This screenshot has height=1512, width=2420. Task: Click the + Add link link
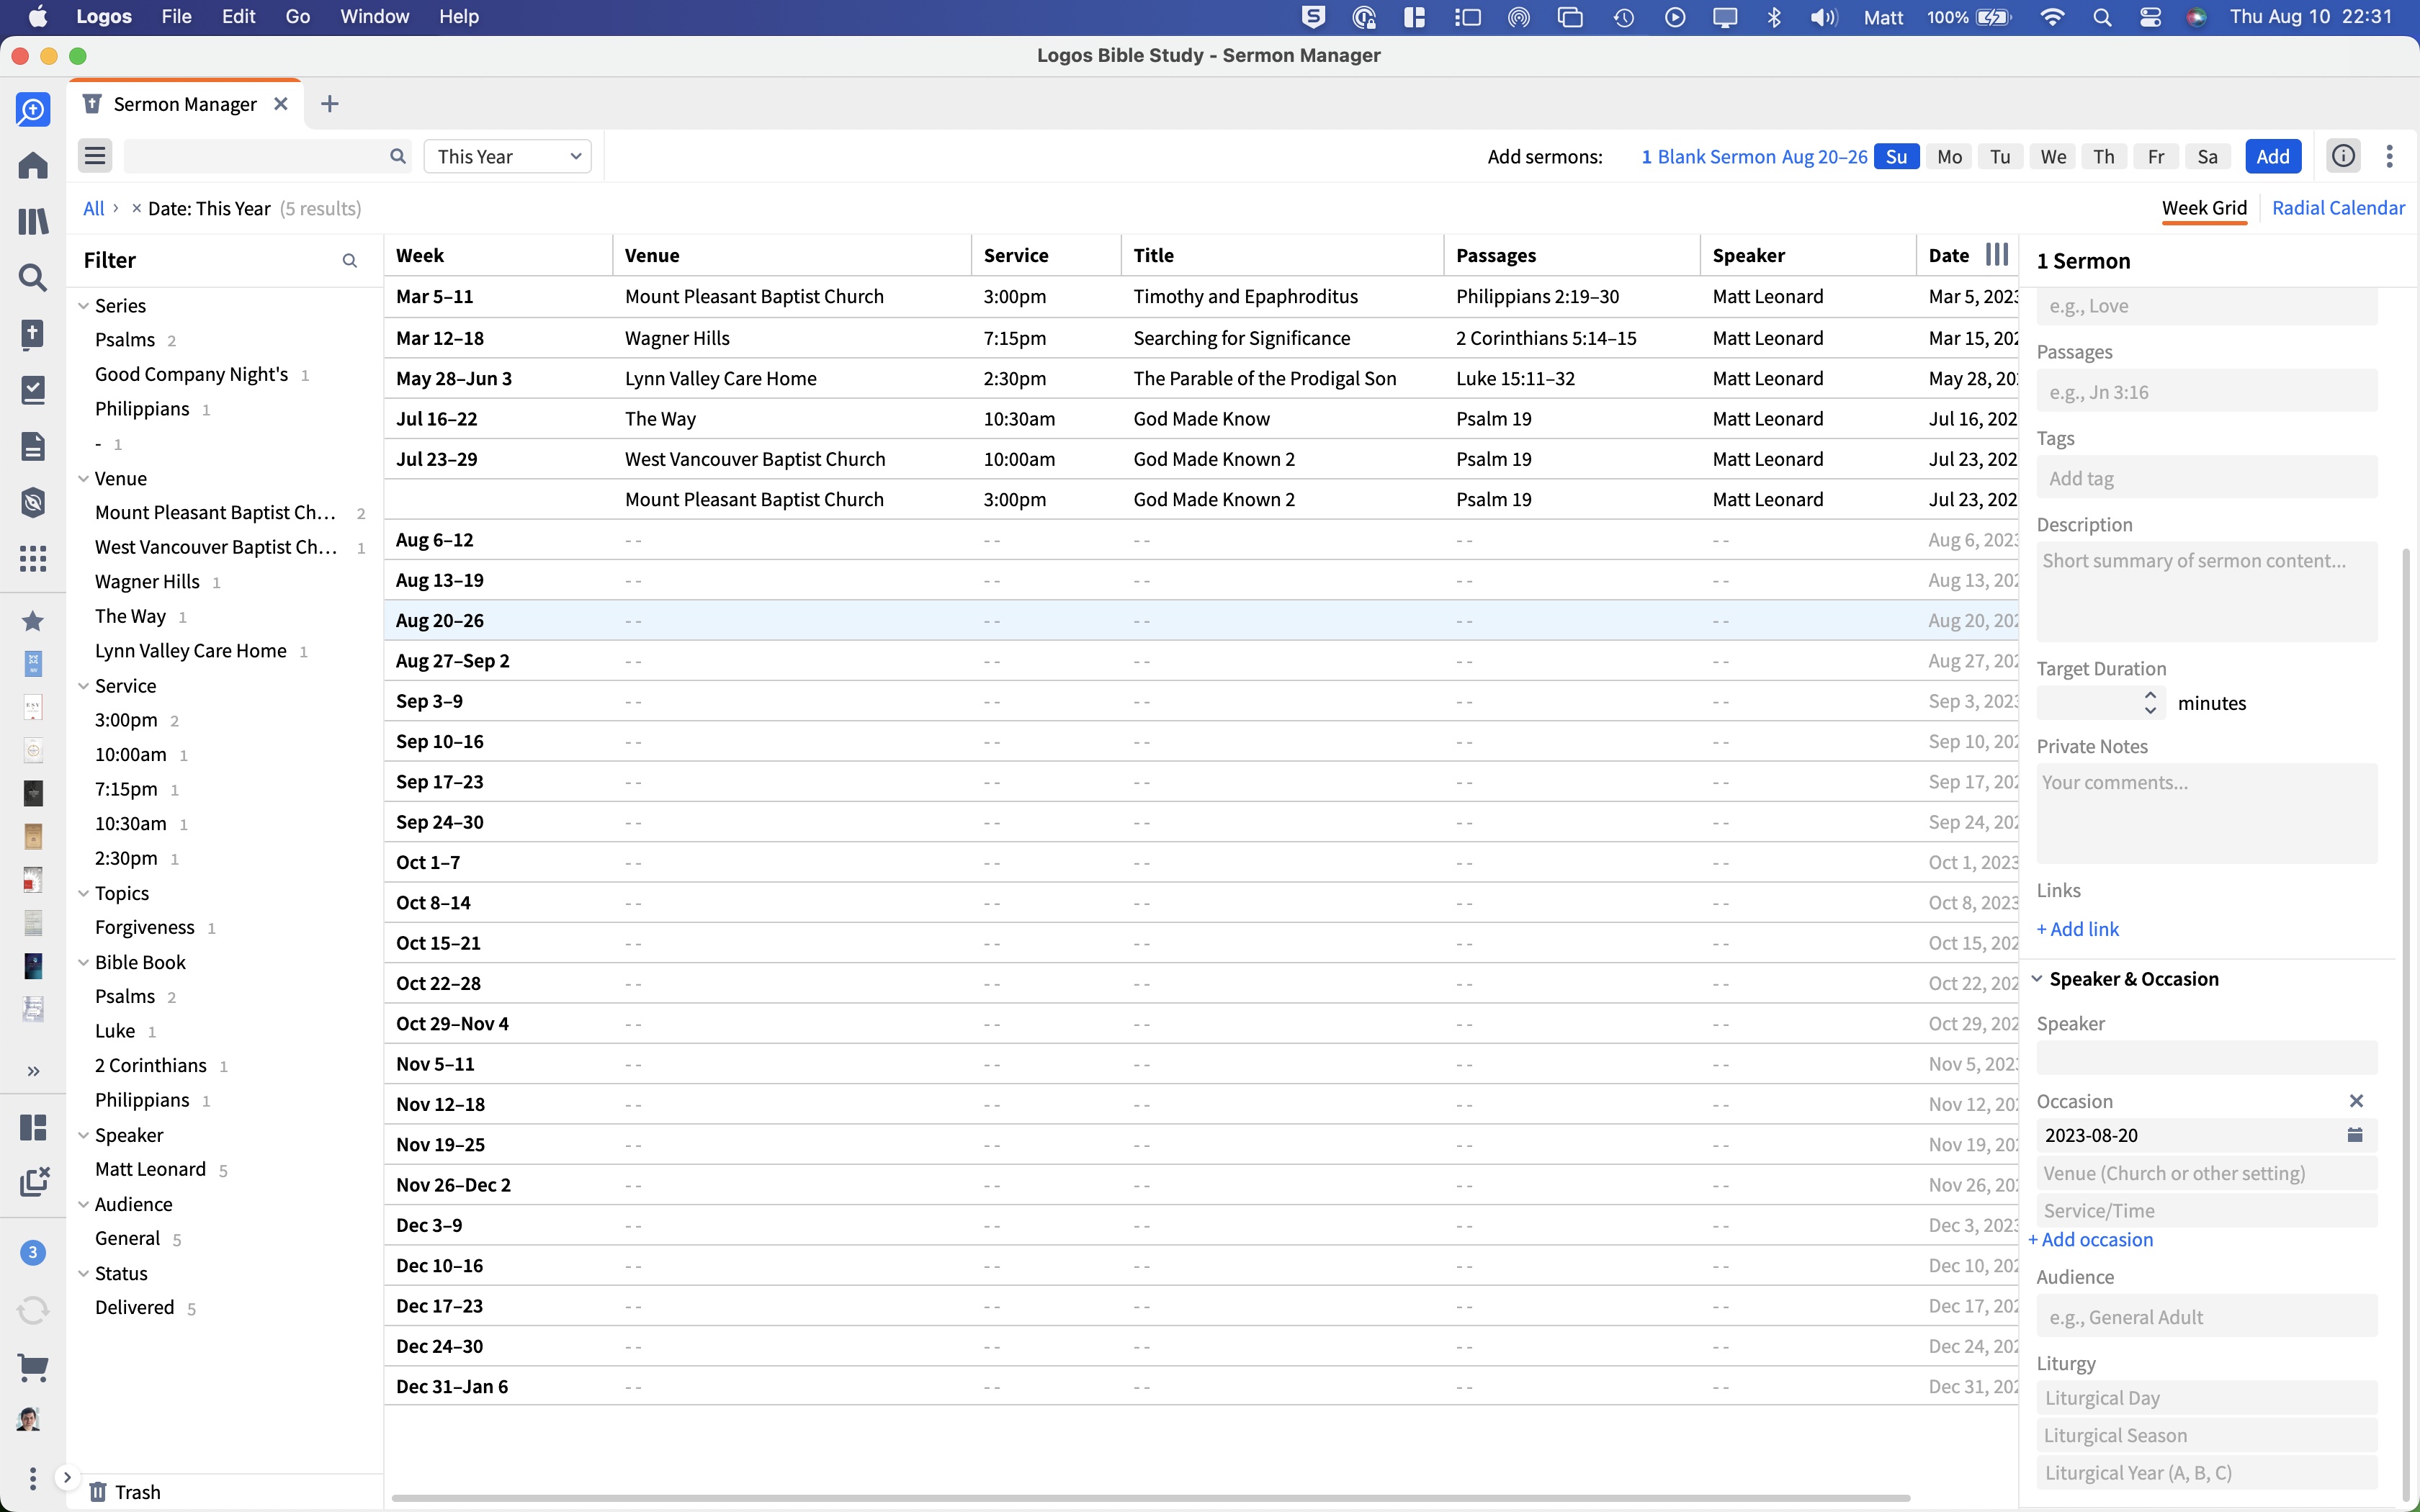[x=2077, y=929]
